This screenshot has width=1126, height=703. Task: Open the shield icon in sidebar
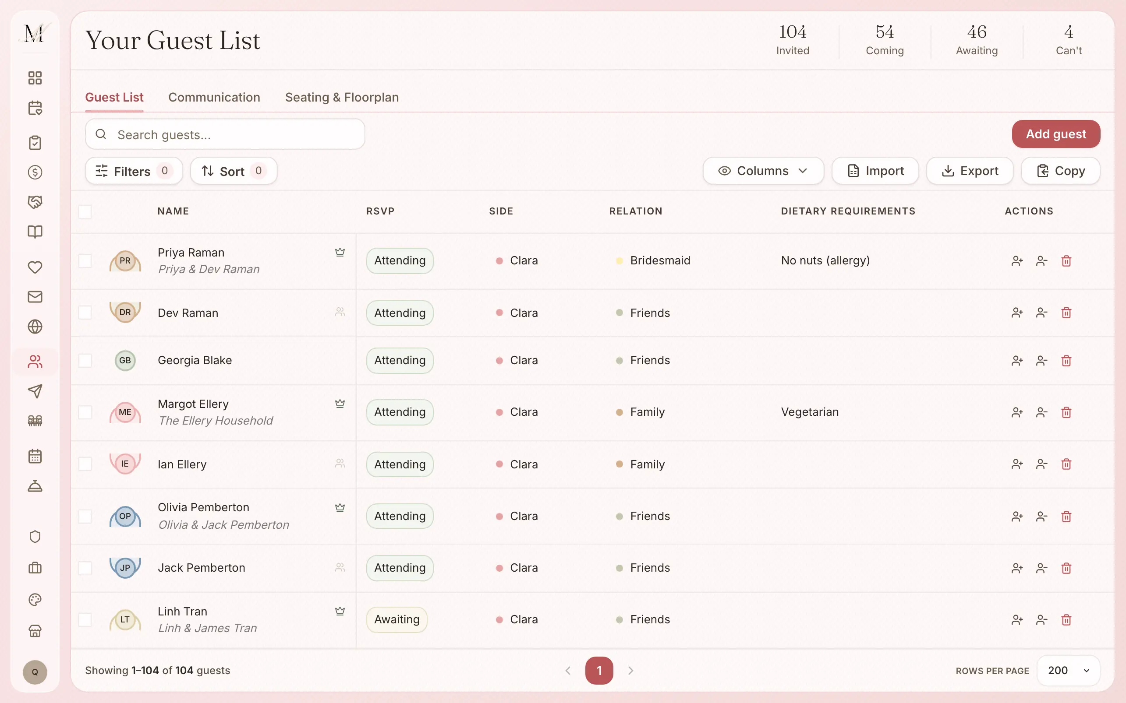(35, 537)
